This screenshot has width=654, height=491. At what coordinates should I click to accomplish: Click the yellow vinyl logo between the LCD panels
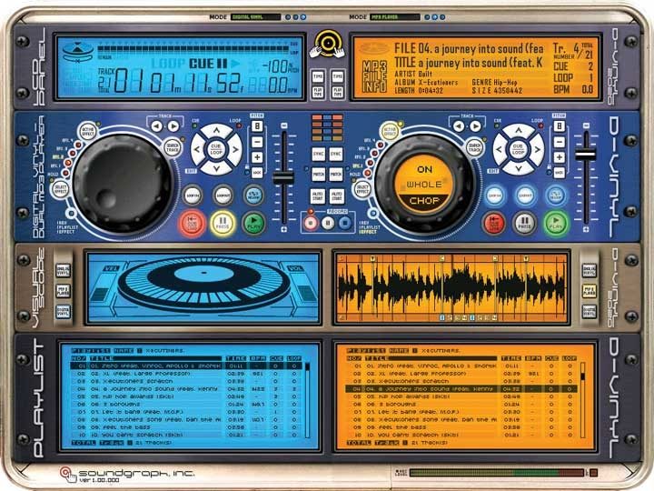[x=328, y=44]
